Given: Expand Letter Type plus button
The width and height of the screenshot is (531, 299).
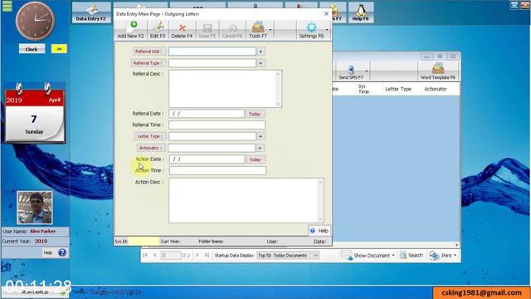Looking at the screenshot, I should pos(261,136).
